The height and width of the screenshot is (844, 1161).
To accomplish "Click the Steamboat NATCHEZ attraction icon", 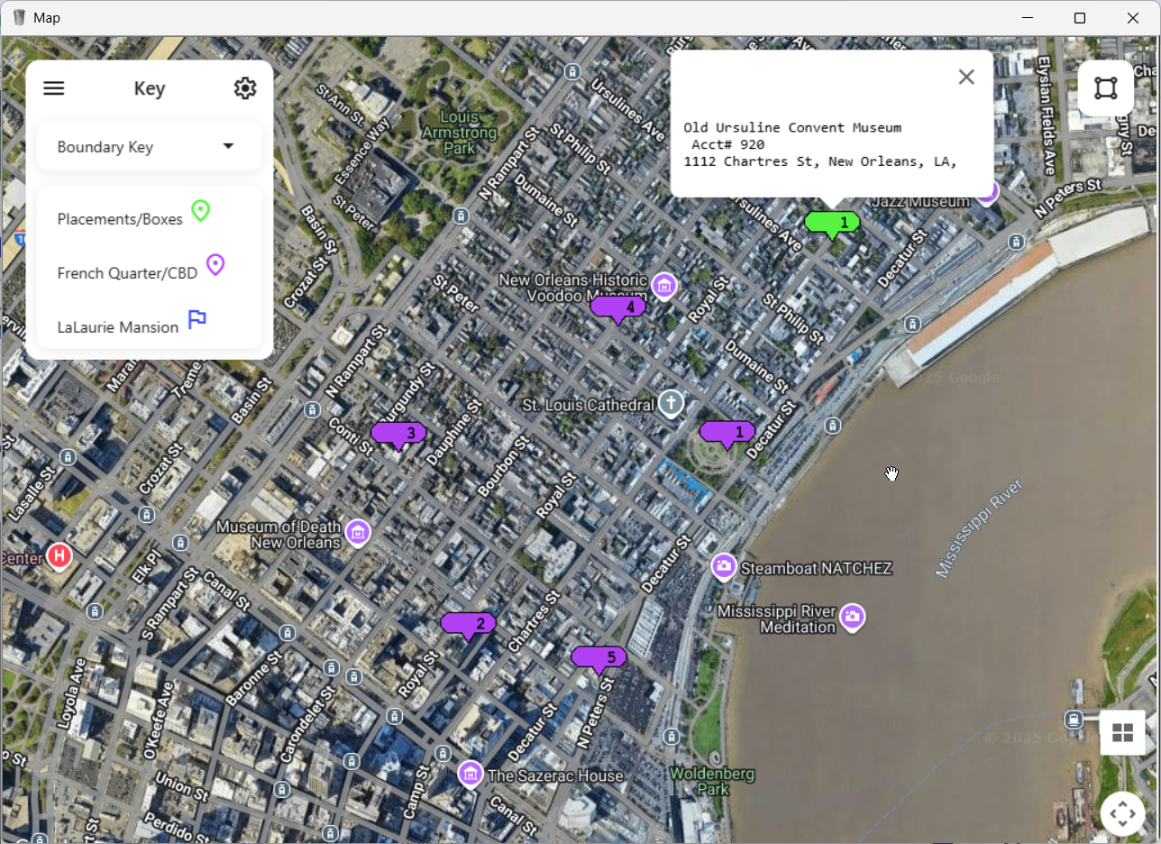I will tap(724, 566).
